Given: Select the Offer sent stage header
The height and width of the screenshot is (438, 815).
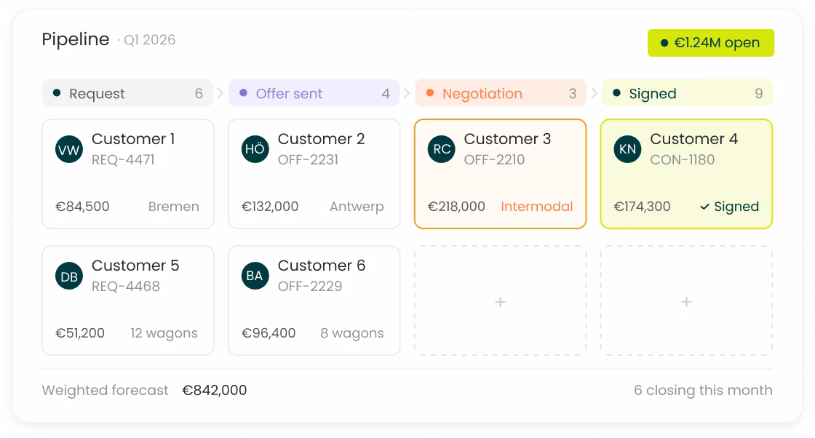Looking at the screenshot, I should 314,93.
